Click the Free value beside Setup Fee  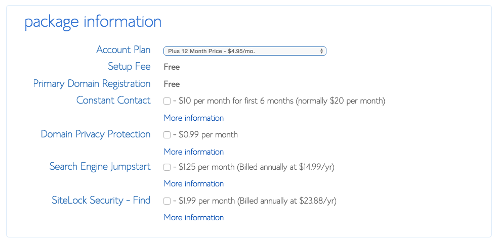172,67
